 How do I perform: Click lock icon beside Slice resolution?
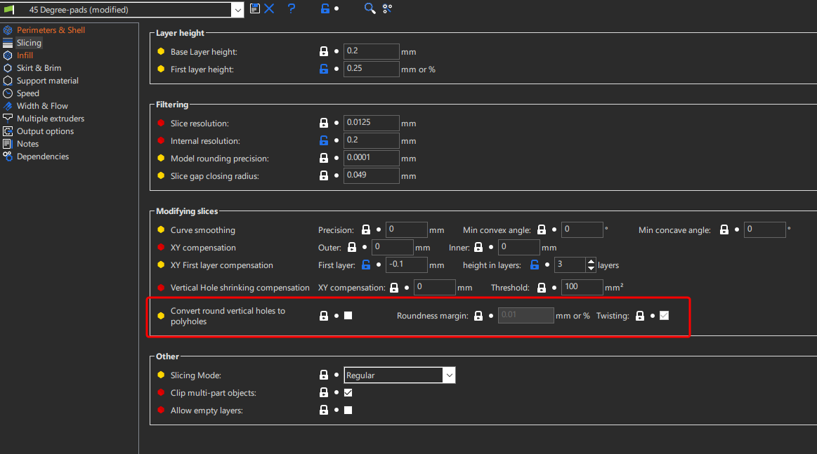click(x=324, y=123)
